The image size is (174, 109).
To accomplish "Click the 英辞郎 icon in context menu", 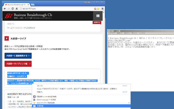I will [x=35, y=97].
